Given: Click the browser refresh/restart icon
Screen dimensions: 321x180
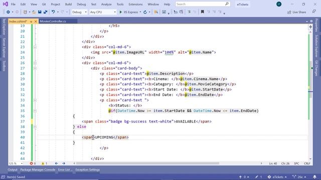Looking at the screenshot, I should pyautogui.click(x=145, y=12).
